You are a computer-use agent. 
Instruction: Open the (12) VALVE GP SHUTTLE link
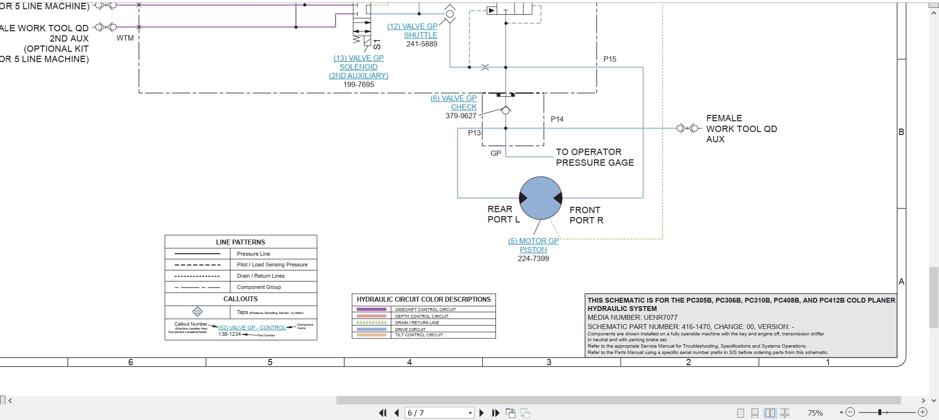pyautogui.click(x=413, y=31)
